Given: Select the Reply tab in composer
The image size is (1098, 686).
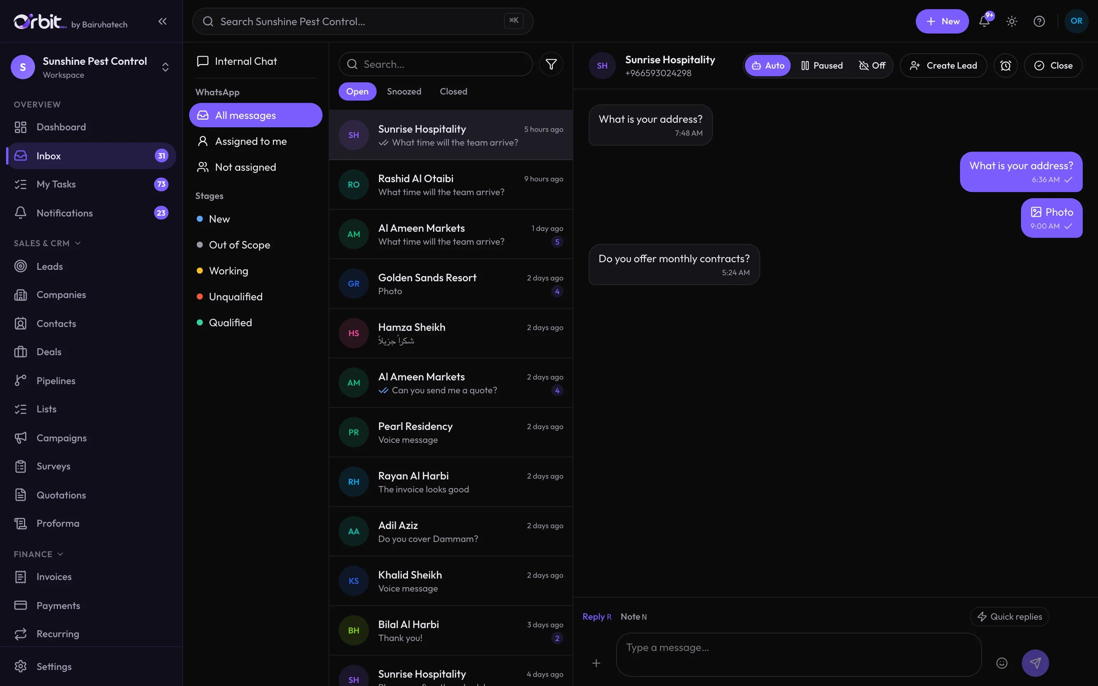Looking at the screenshot, I should [597, 617].
